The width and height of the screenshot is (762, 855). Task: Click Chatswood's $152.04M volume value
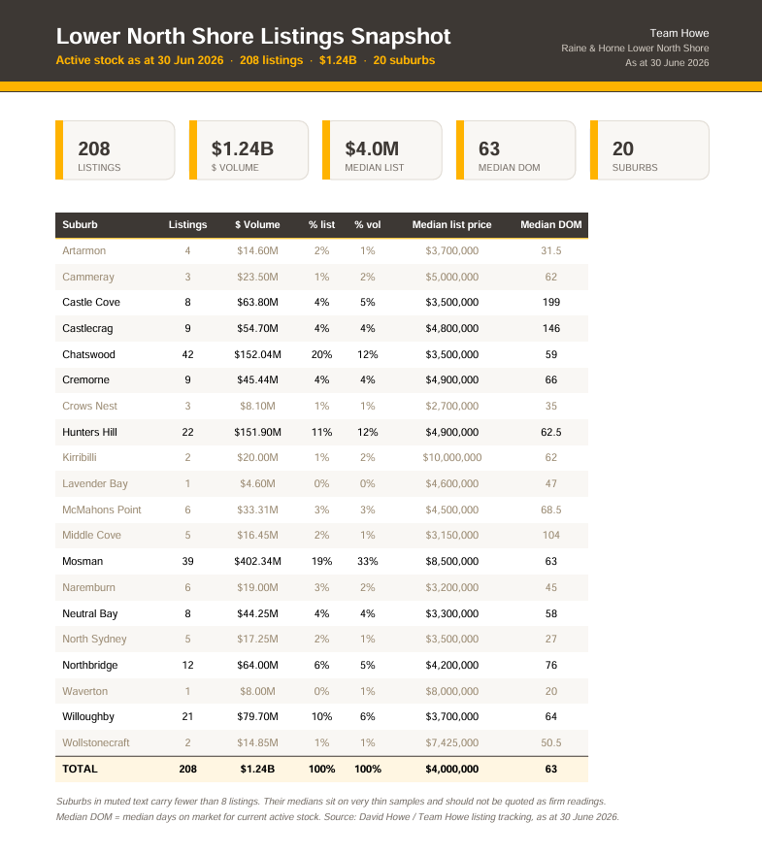click(257, 354)
